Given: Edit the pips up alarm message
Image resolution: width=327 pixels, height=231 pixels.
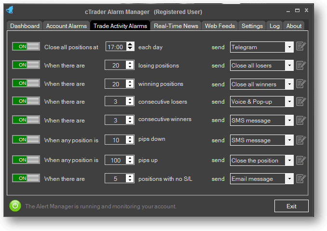Looking at the screenshot, I should (x=301, y=160).
